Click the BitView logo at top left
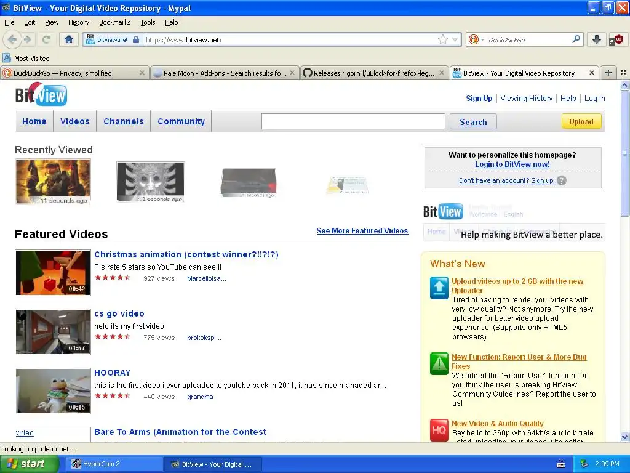Viewport: 630px width, 473px height. 41,94
